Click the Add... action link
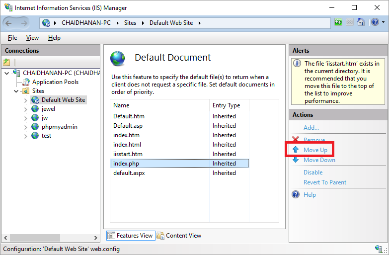This screenshot has width=389, height=255. [x=311, y=128]
